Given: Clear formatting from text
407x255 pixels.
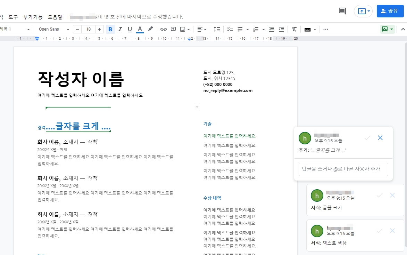Looking at the screenshot, I should 294,29.
